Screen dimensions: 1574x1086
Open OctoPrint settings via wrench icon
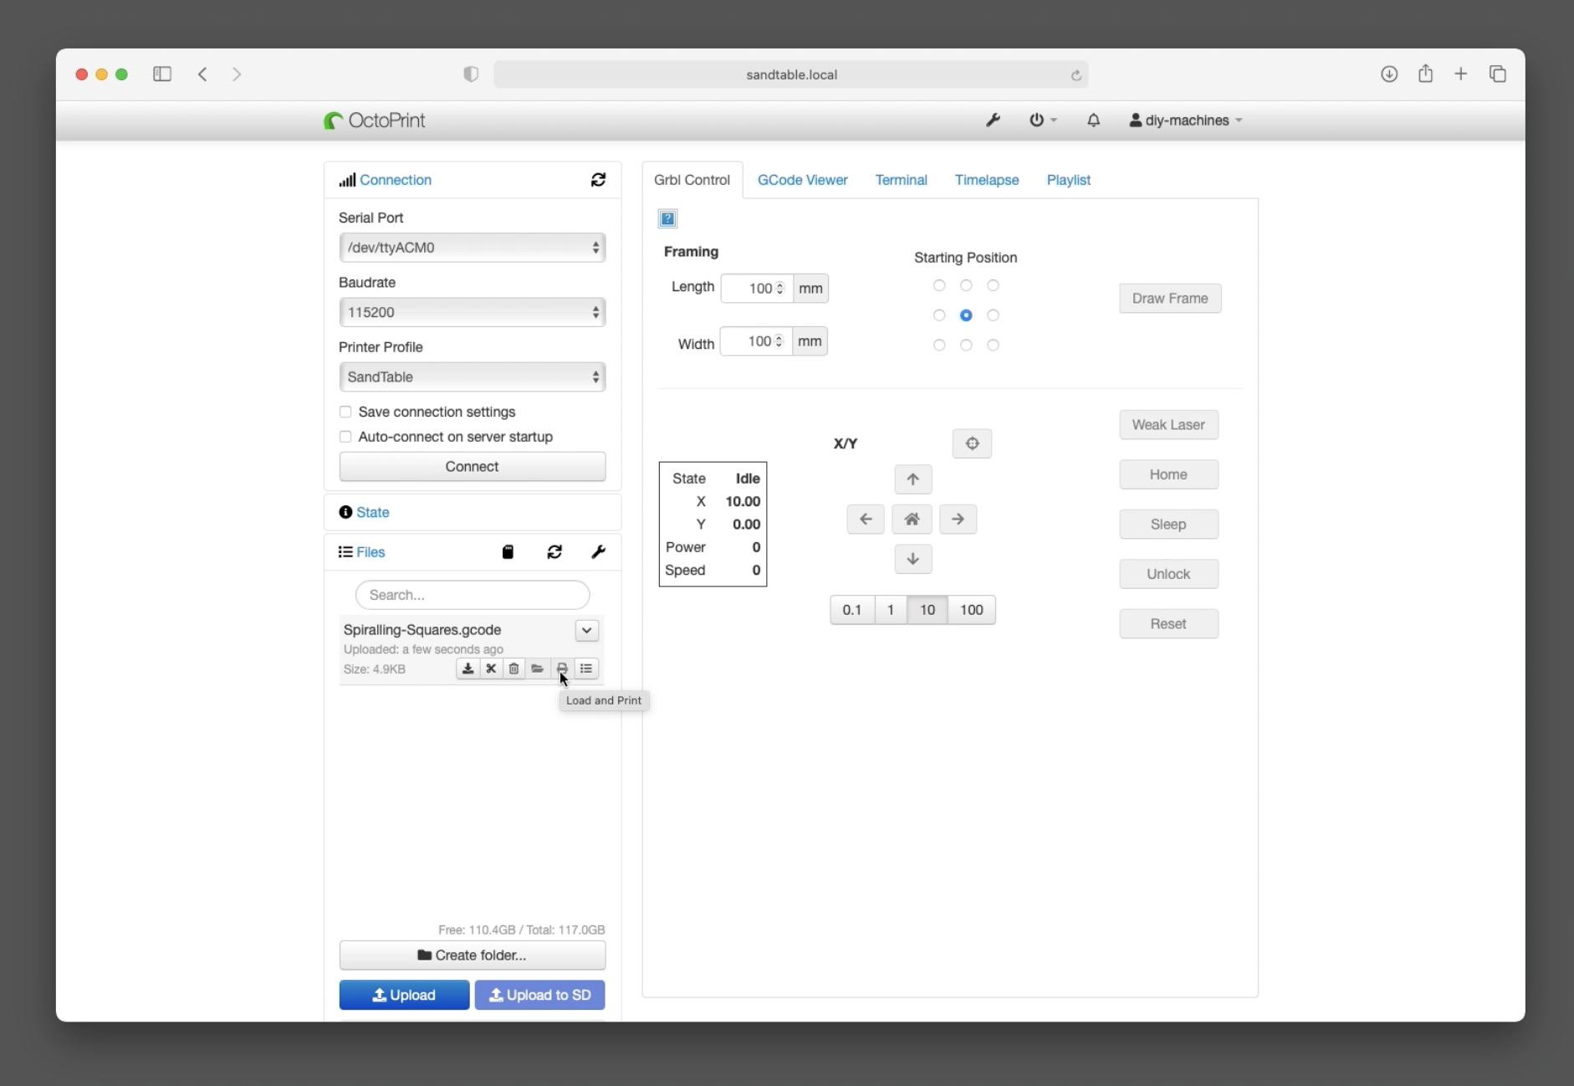coord(993,120)
